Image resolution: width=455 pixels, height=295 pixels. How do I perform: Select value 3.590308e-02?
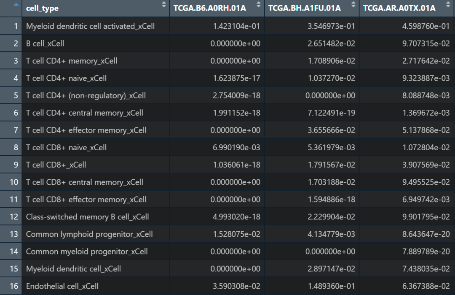click(236, 286)
